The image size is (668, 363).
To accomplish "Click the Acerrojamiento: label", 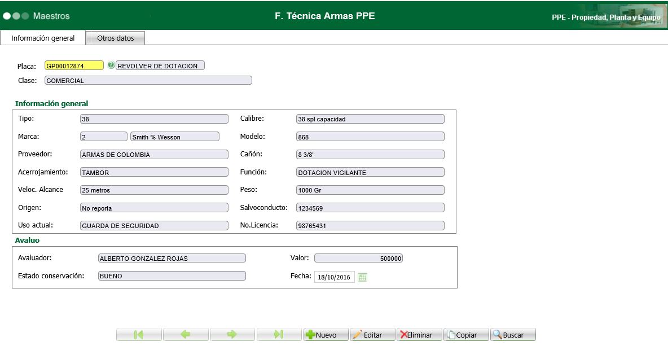I will click(x=43, y=172).
